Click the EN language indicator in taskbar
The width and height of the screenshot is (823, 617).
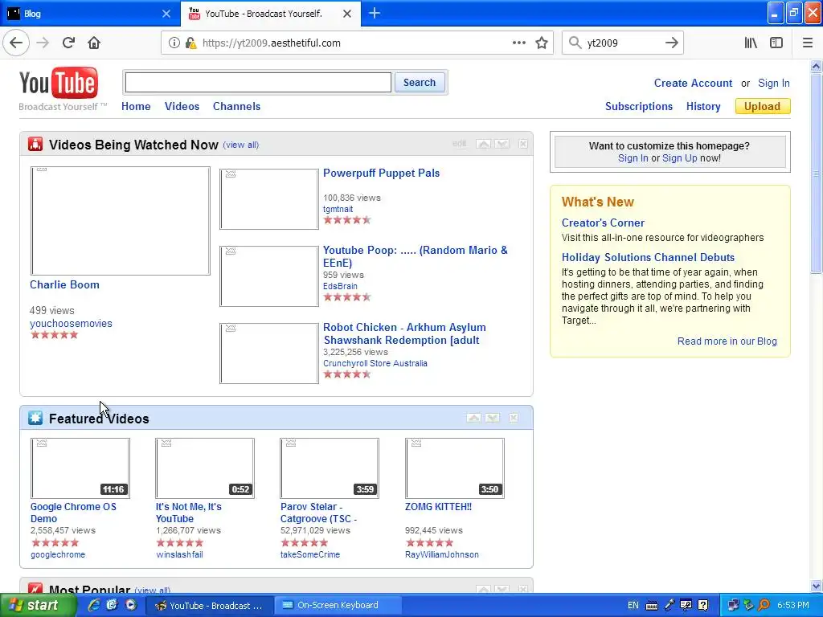click(633, 606)
